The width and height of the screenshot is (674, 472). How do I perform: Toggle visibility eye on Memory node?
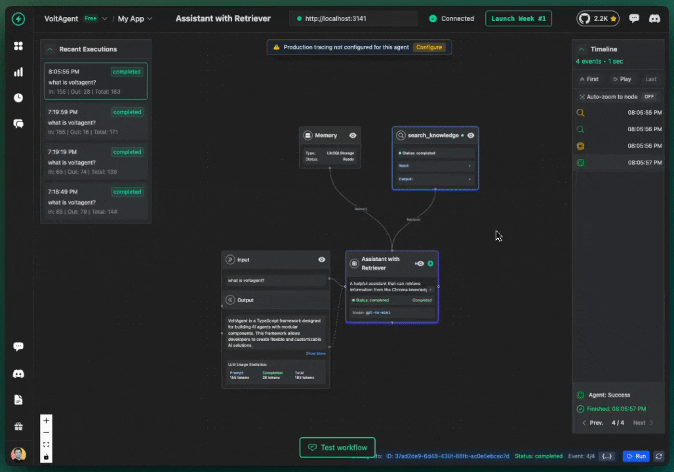(353, 136)
